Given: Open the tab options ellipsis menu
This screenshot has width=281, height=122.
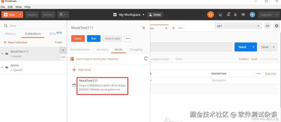Looking at the screenshot, I should 180,28.
